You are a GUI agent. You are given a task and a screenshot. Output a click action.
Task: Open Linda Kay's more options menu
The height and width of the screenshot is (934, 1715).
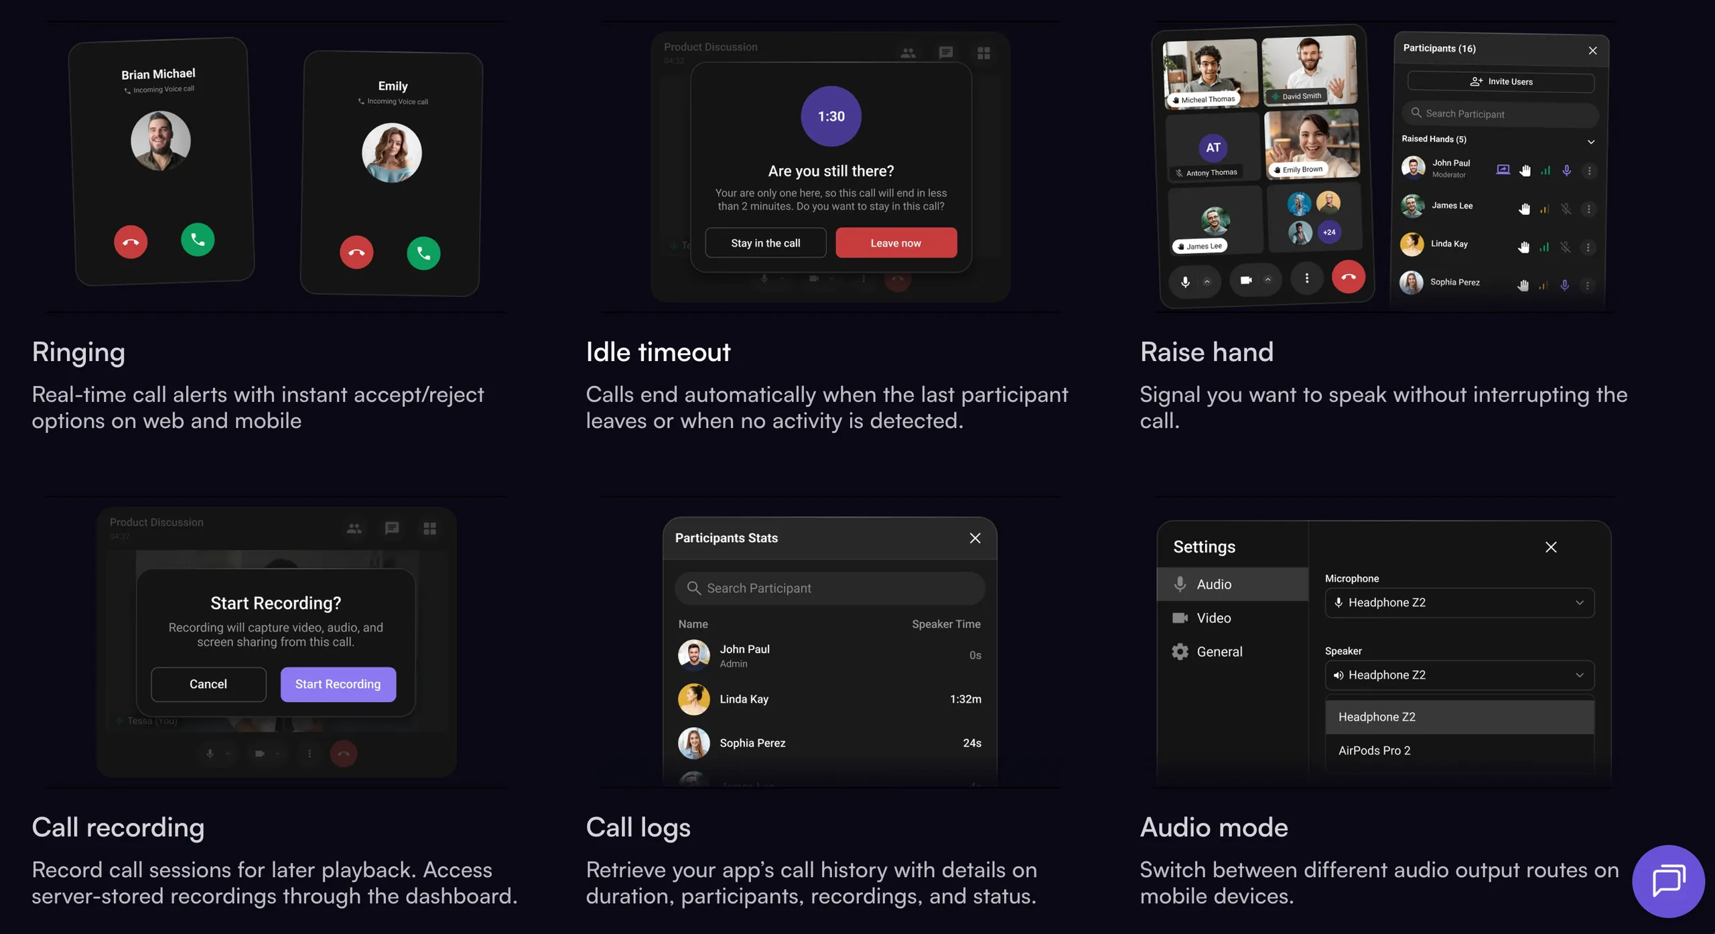(1588, 247)
